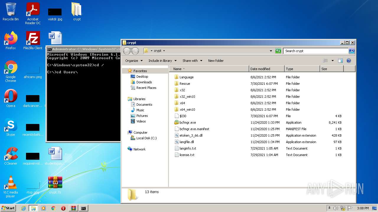This screenshot has height=212, width=378.
Task: Click the Search crypt input field
Action: click(x=315, y=51)
